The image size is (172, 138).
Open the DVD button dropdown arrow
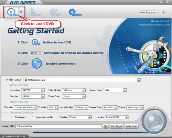[x=21, y=12]
